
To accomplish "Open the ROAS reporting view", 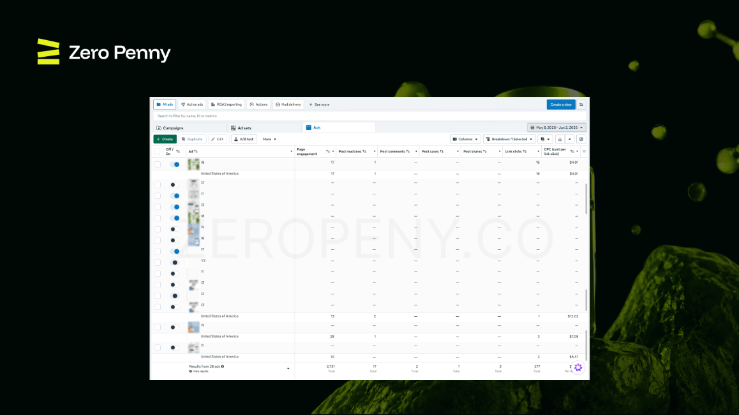I will click(x=226, y=105).
